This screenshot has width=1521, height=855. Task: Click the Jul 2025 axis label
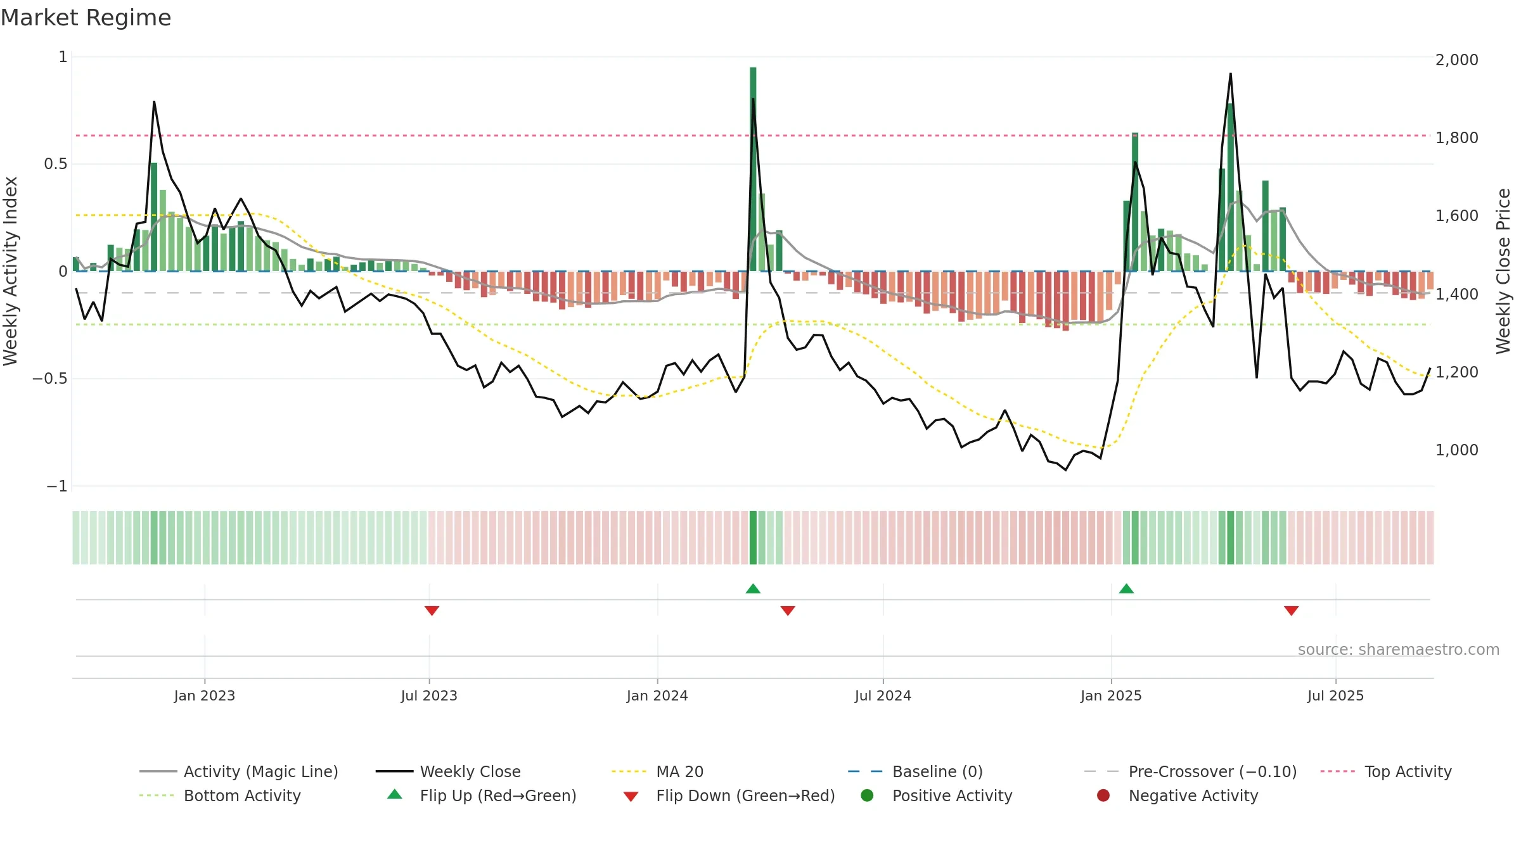1335,696
